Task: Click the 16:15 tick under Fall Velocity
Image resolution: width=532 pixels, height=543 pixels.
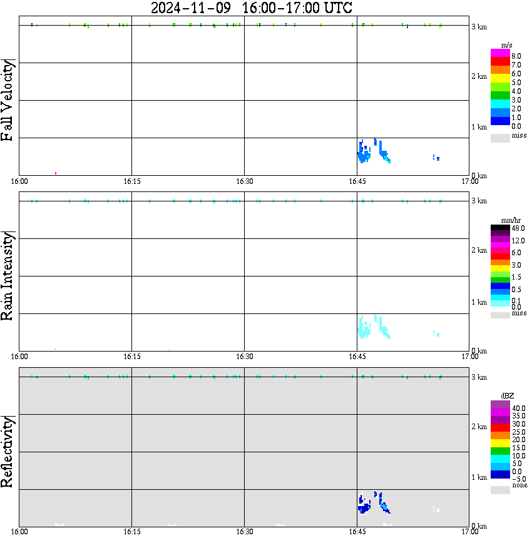Action: coord(131,181)
